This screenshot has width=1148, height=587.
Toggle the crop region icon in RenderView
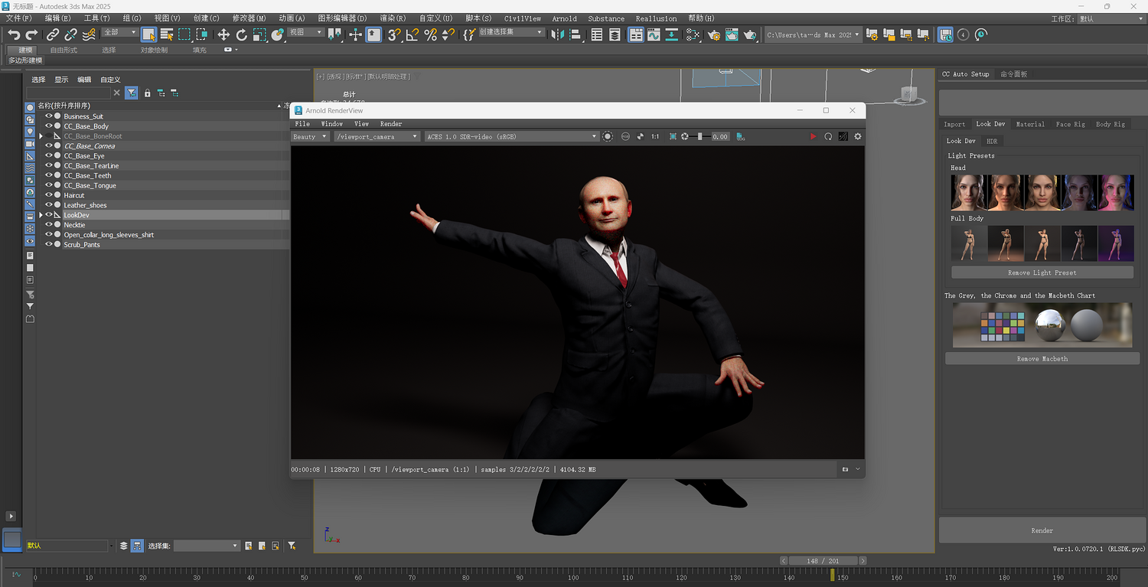[673, 136]
